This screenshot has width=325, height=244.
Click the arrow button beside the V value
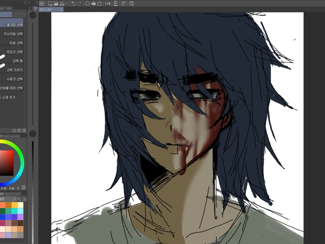[x=23, y=188]
